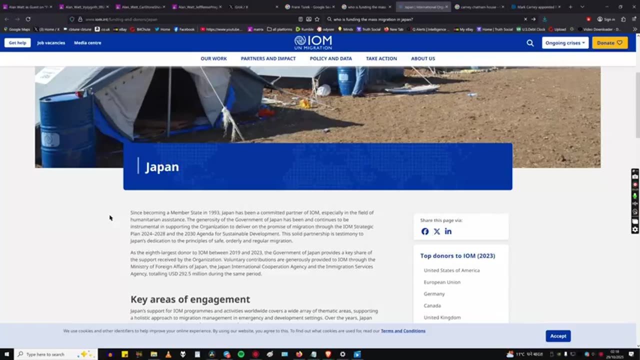The width and height of the screenshot is (640, 360).
Task: Click the browser forward arrow
Action: (x=17, y=19)
